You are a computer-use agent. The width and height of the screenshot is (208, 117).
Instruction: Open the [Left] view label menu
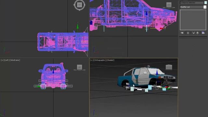click(x=7, y=60)
